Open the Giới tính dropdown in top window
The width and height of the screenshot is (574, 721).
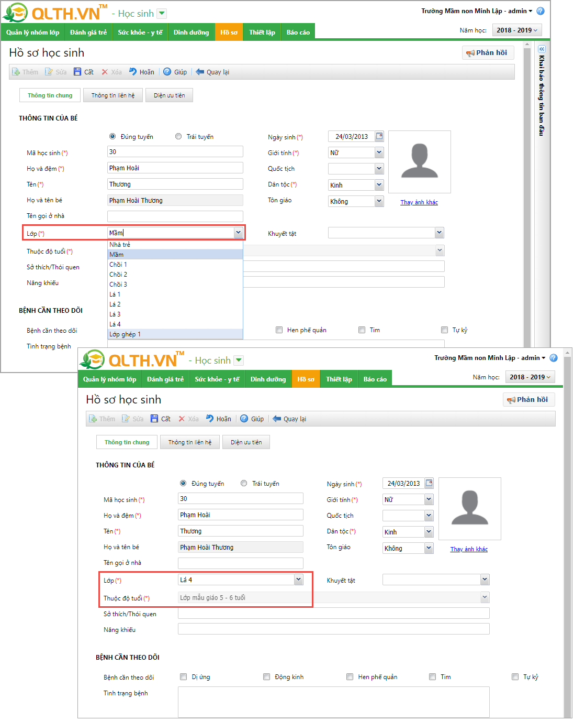(379, 152)
